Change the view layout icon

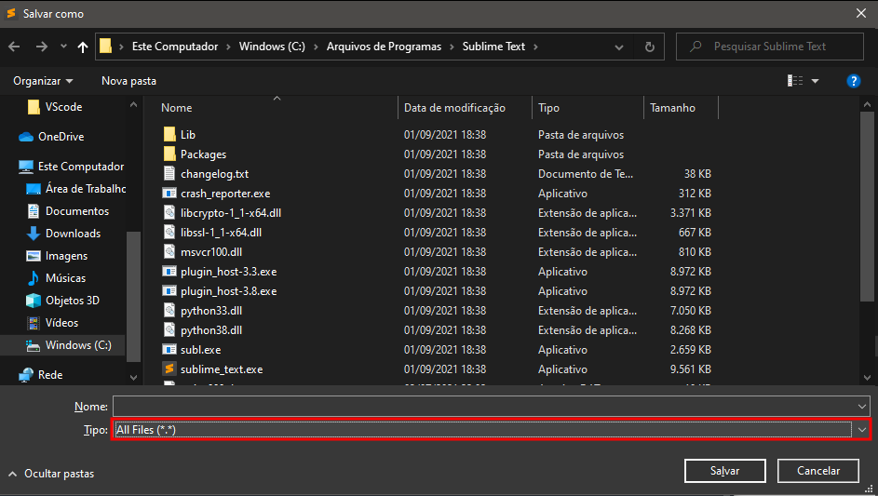[794, 81]
